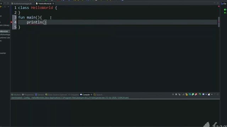Open the Outline panel tab
The height and width of the screenshot is (127, 227).
tap(224, 4)
